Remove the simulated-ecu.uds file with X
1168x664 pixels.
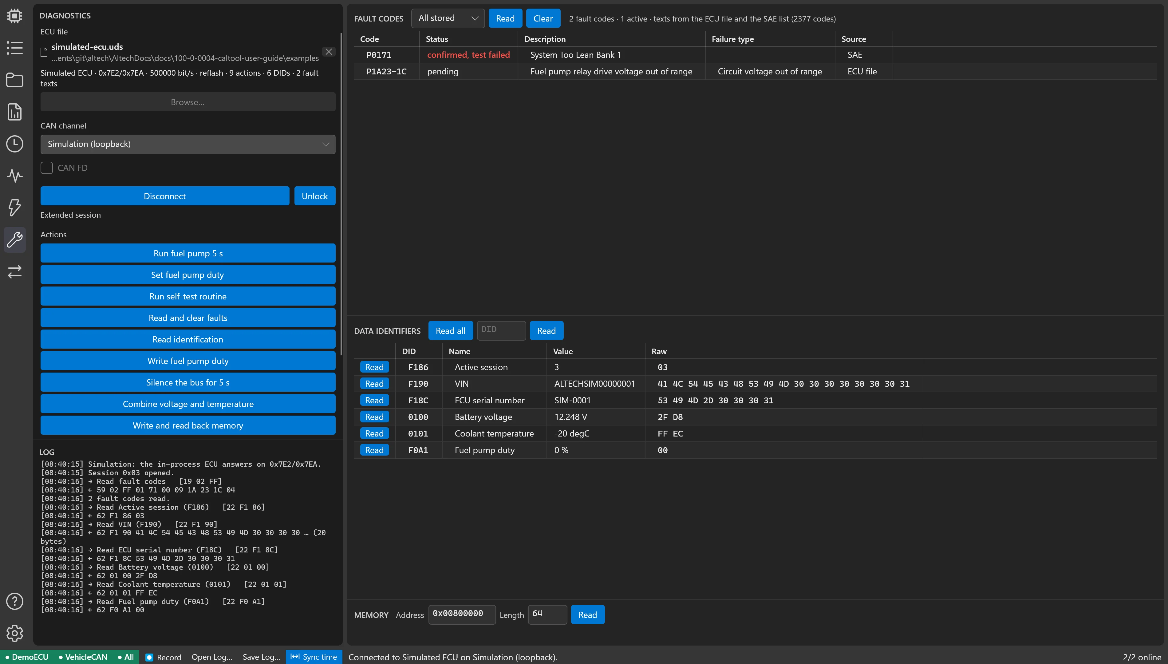(x=329, y=52)
